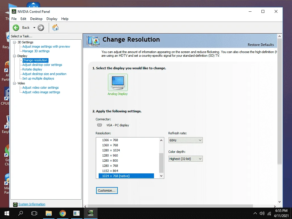
Task: Open the Display menu
Action: pos(52,19)
